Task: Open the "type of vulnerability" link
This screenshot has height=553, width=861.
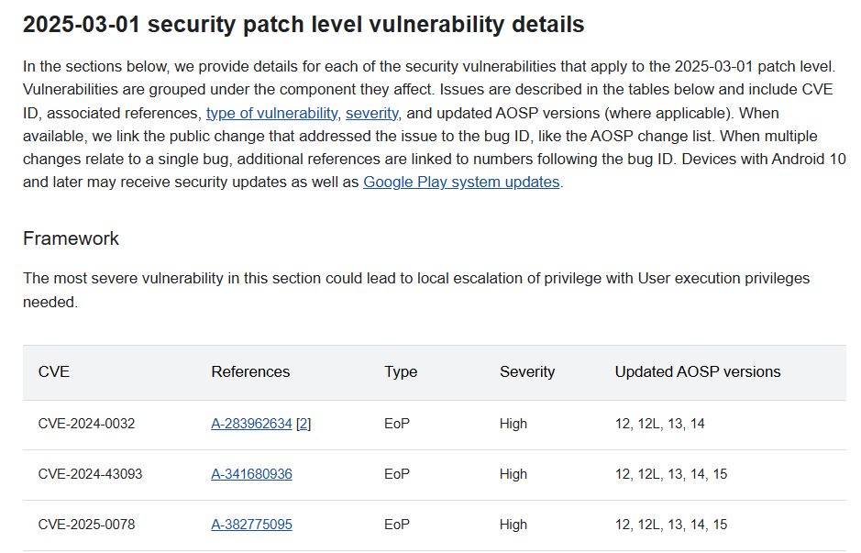Action: point(271,113)
